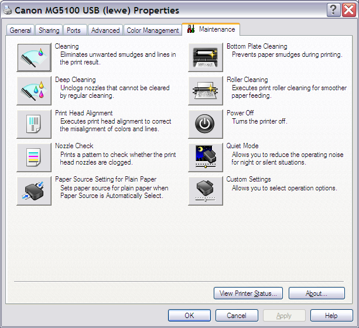Click the 'Quiet Mode' heading text
Viewport: 359px width, 328px height.
click(x=242, y=146)
